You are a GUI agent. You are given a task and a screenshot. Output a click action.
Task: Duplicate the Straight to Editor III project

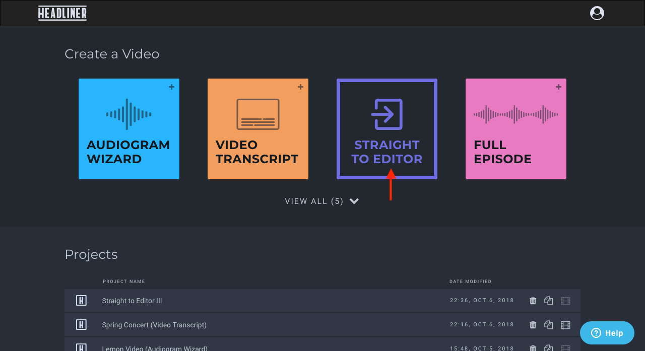[549, 300]
